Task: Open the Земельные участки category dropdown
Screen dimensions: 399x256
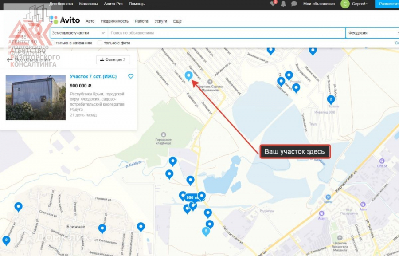Action: click(x=78, y=33)
